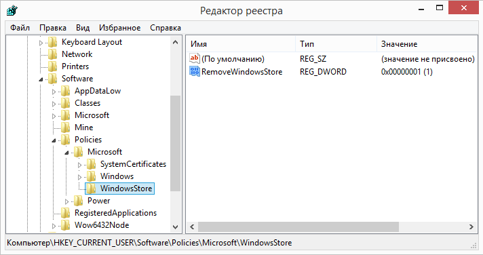
Task: Click the DWORD icon for RemoveWindowsStore
Action: pyautogui.click(x=195, y=71)
